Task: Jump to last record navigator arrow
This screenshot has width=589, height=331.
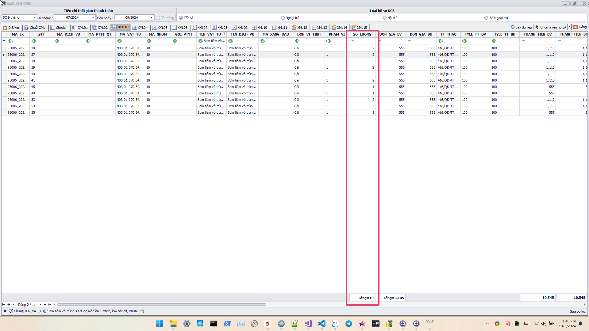Action: [50, 305]
